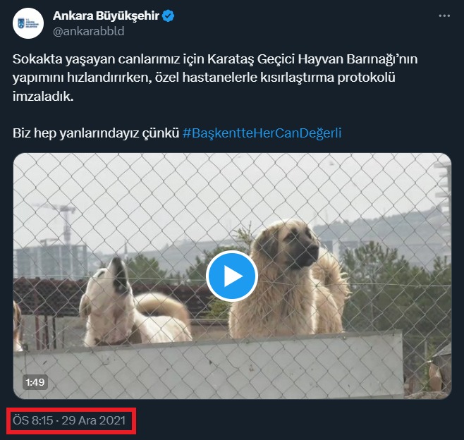Open the #BaşkentteHerCanDeğerli hashtag
This screenshot has height=440, width=464.
pyautogui.click(x=262, y=133)
